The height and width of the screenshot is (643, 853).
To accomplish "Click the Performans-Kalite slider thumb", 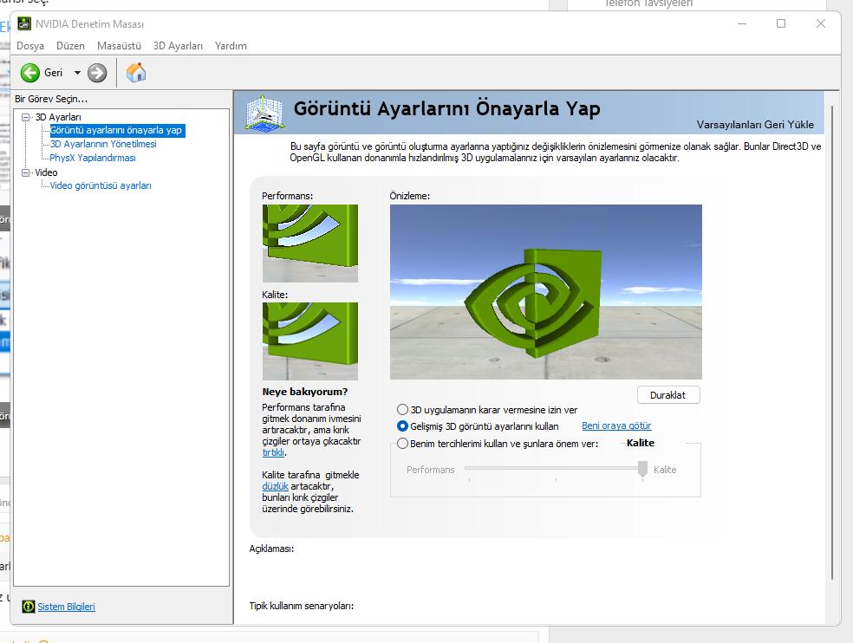I will [642, 469].
